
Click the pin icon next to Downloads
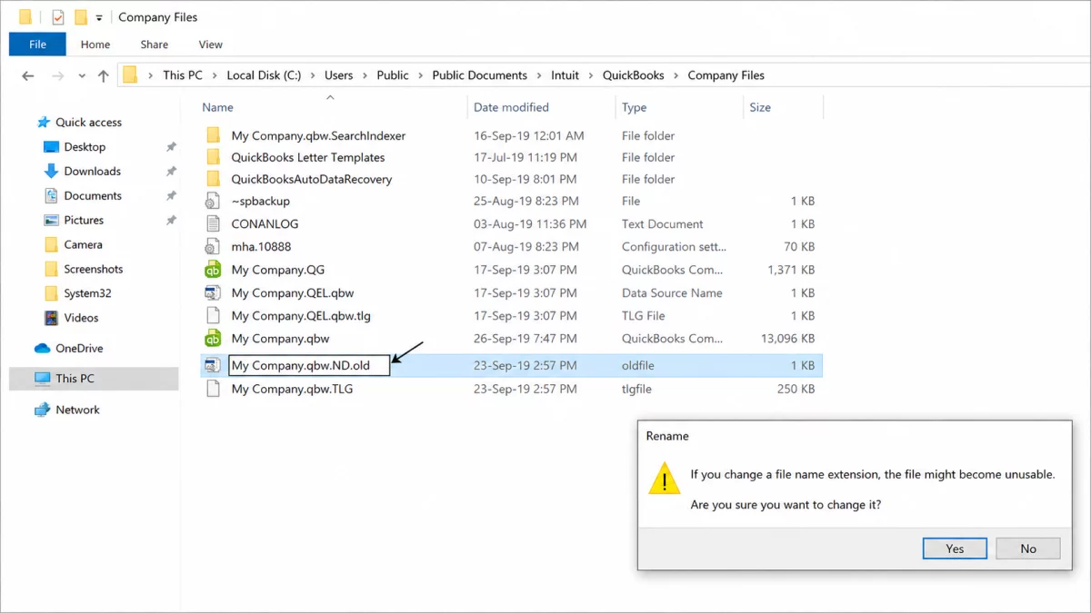(171, 171)
